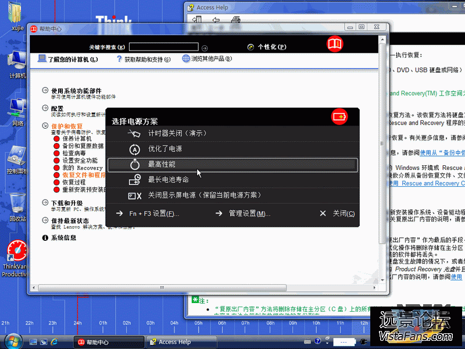Close the power scheme popup with 关闭

point(344,213)
